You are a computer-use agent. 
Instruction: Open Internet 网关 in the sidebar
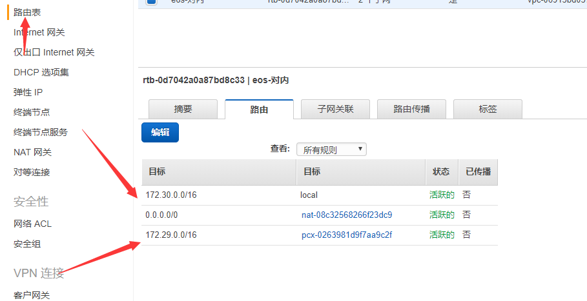[39, 32]
